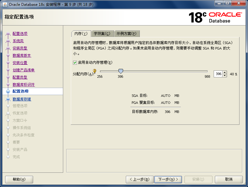Select the highlighted current 配置选项 step
The image size is (248, 187).
pos(33,91)
